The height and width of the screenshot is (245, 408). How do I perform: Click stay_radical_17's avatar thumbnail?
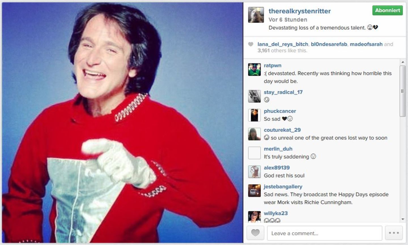254,96
